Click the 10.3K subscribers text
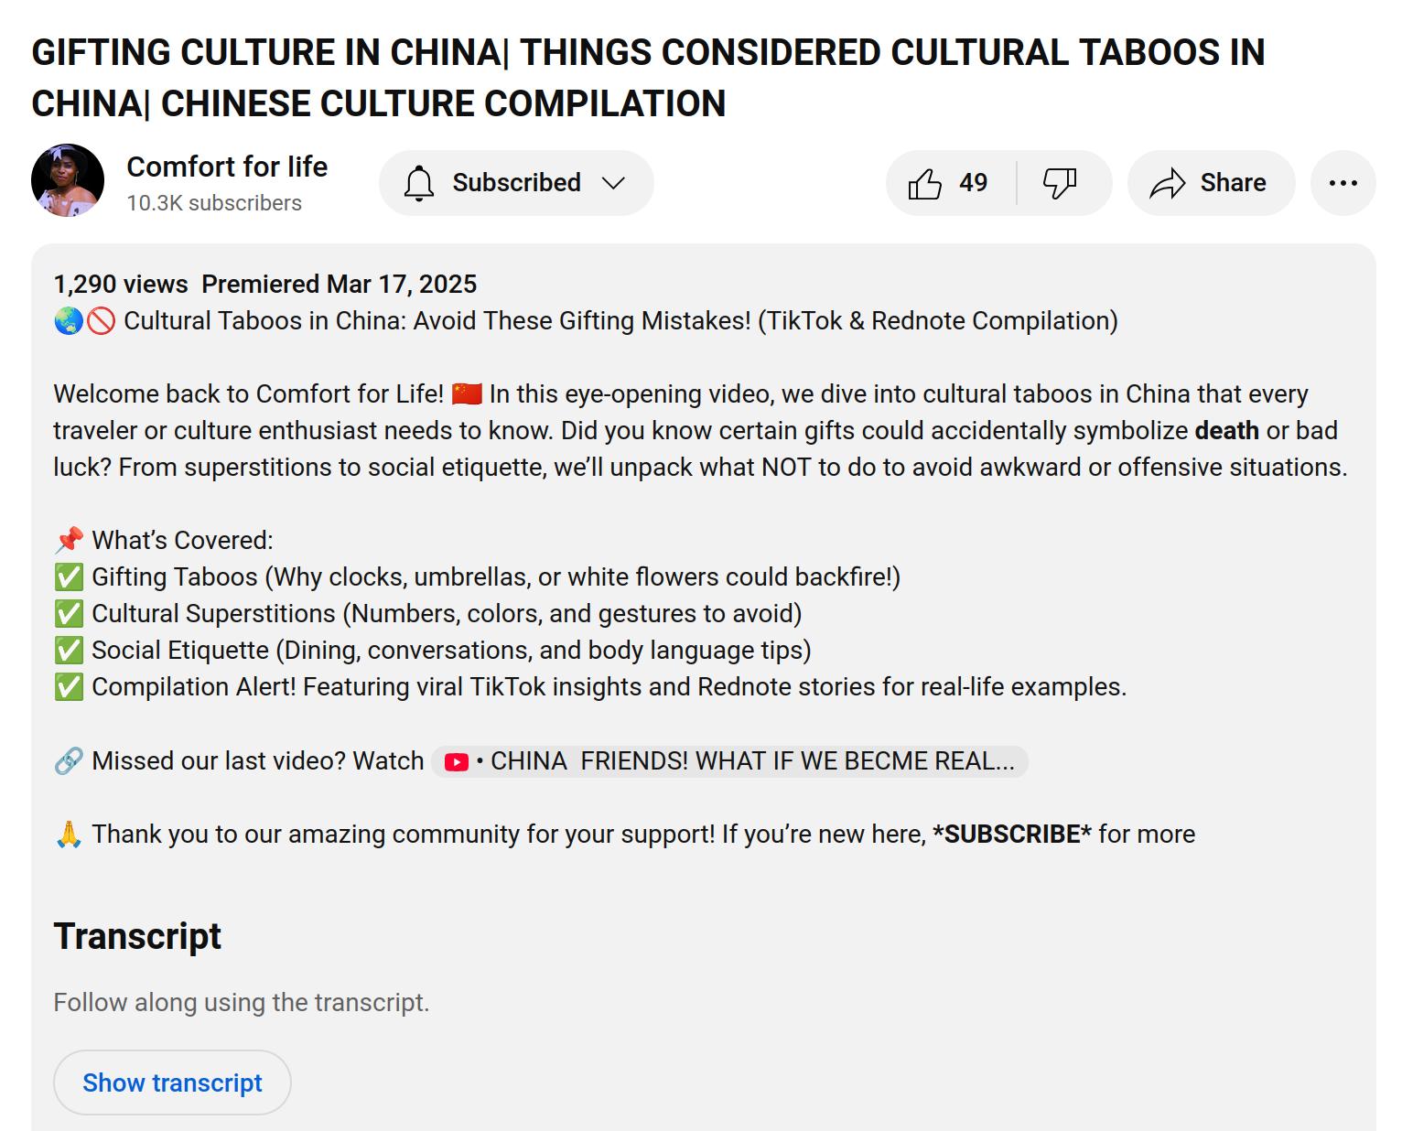Screen dimensions: 1402x1131 (214, 203)
